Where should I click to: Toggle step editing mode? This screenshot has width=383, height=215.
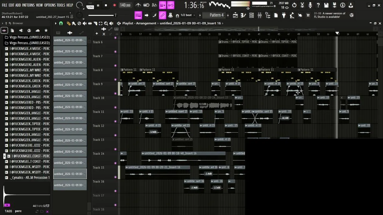point(154,15)
